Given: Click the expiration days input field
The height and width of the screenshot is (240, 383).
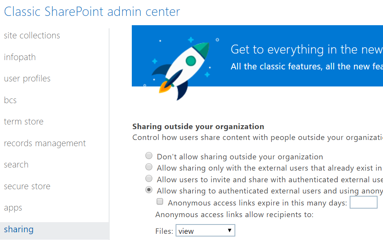Looking at the screenshot, I should tap(363, 202).
